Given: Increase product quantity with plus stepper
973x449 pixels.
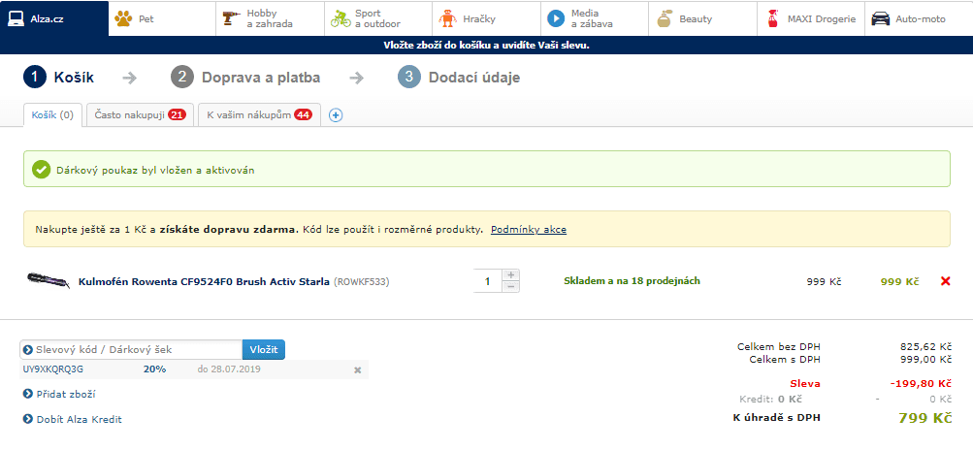Looking at the screenshot, I should pyautogui.click(x=510, y=274).
